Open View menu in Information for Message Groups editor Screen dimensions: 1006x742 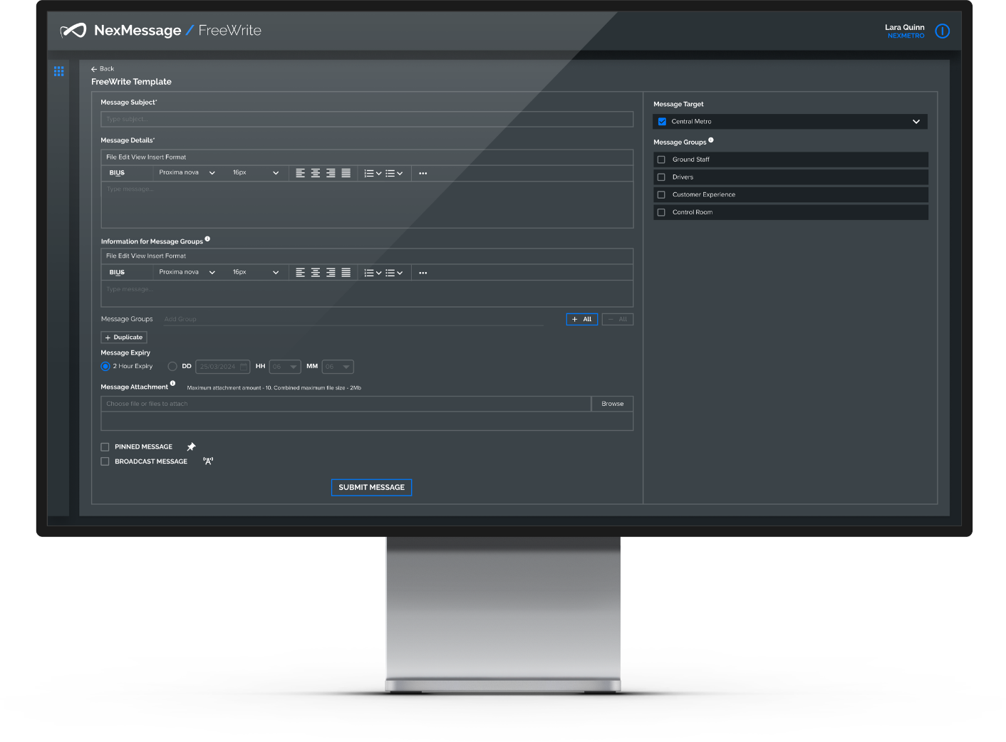138,256
